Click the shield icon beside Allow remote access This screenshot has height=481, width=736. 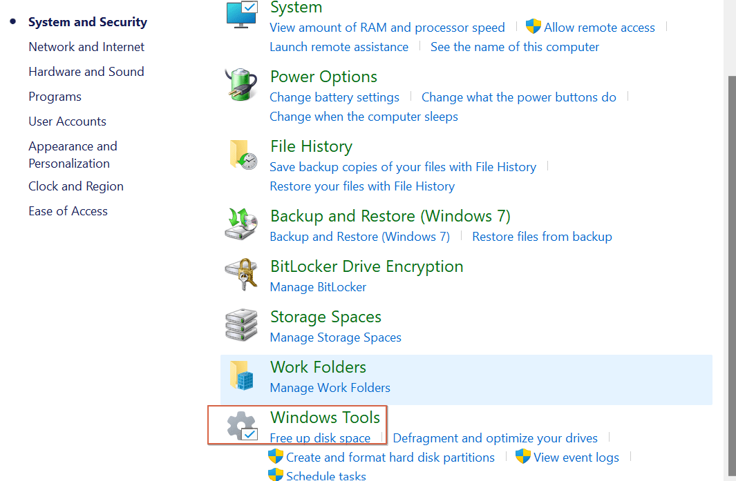point(532,26)
